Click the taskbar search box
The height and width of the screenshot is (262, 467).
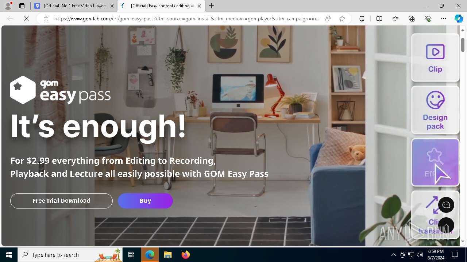[x=70, y=255]
